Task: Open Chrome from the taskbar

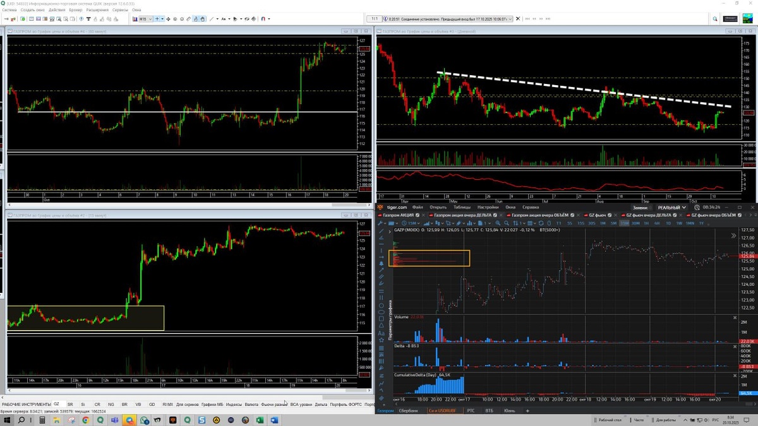Action: point(85,420)
